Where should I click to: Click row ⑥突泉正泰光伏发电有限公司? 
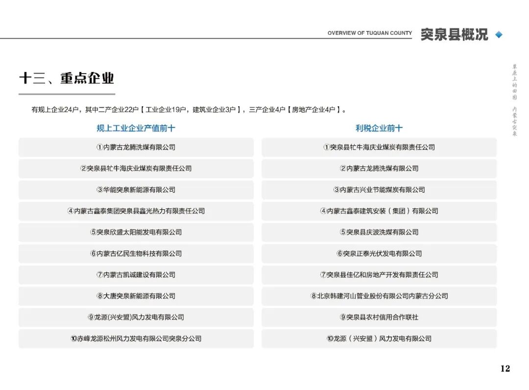(x=379, y=253)
